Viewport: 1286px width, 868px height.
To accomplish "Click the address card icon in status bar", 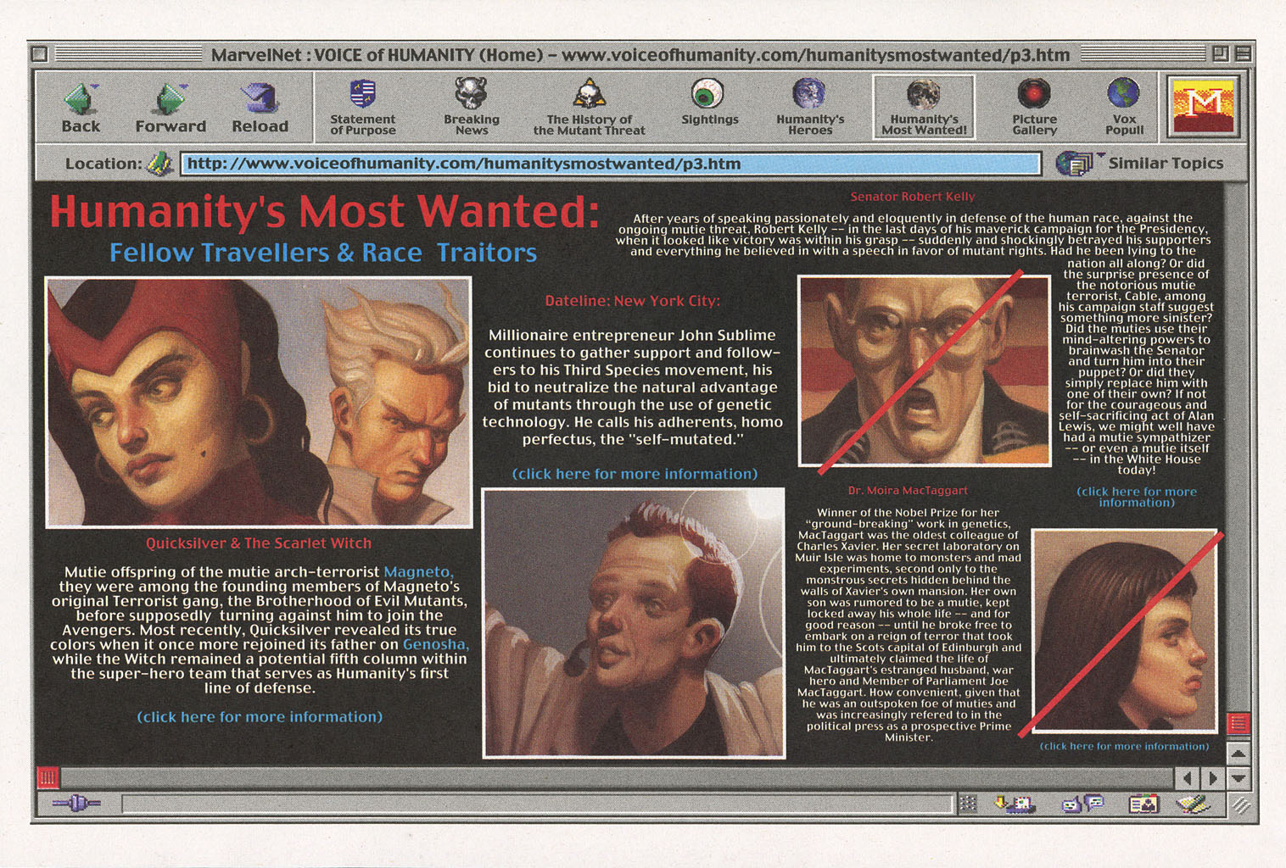I will point(1143,803).
